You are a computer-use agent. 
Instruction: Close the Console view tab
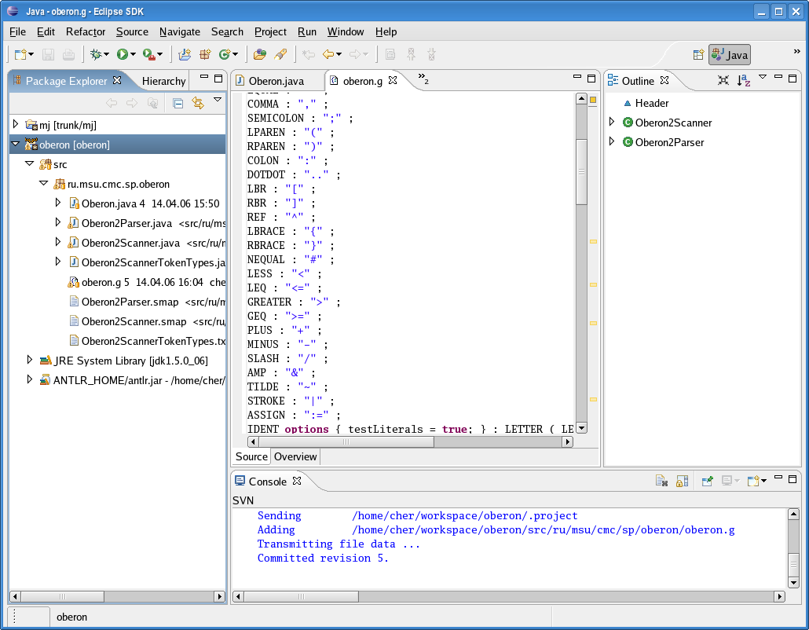coord(297,481)
